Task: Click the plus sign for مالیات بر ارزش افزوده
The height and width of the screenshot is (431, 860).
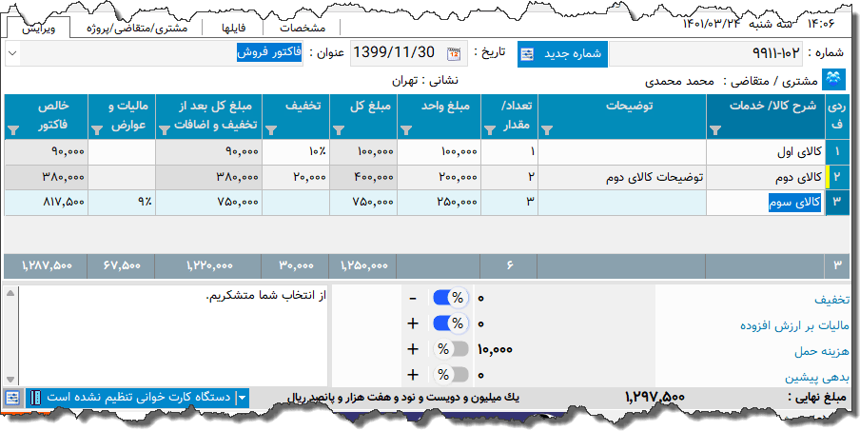Action: (413, 323)
